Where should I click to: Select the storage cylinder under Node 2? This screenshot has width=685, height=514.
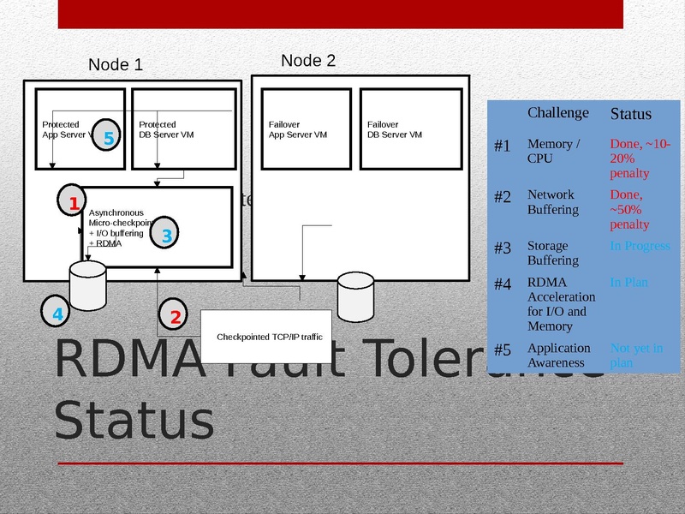pos(355,296)
